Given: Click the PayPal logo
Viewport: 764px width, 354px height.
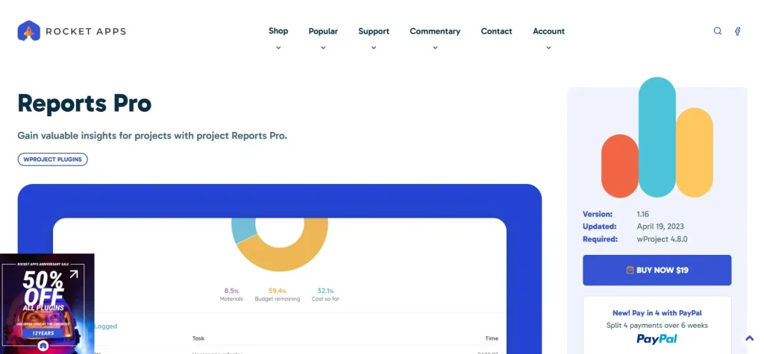Looking at the screenshot, I should 657,339.
